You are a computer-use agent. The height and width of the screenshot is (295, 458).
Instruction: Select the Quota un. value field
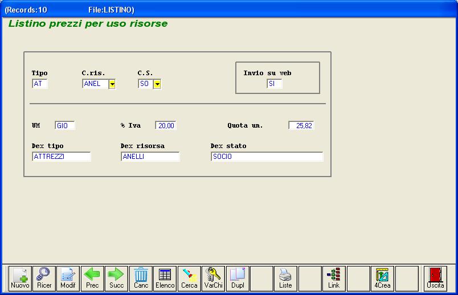[301, 125]
